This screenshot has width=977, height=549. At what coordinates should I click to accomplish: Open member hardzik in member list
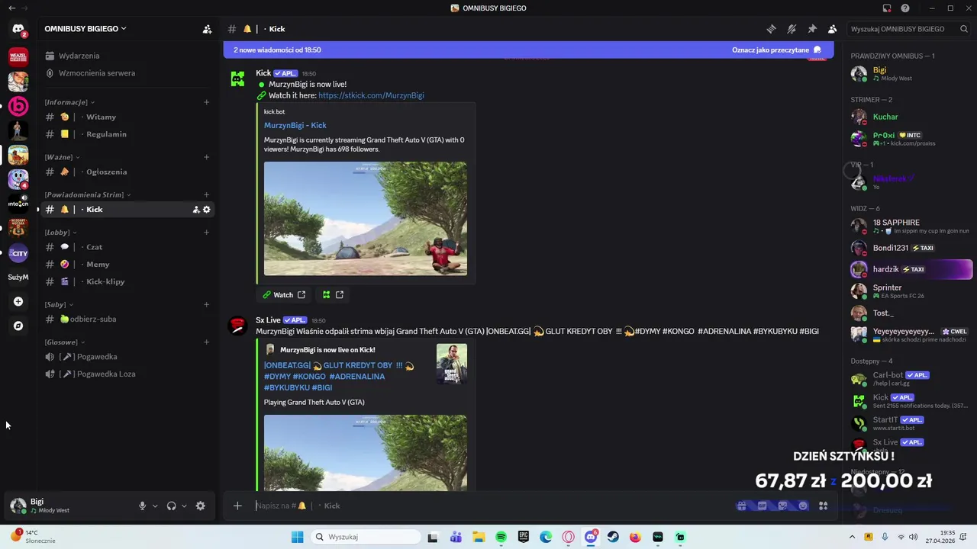pos(910,269)
